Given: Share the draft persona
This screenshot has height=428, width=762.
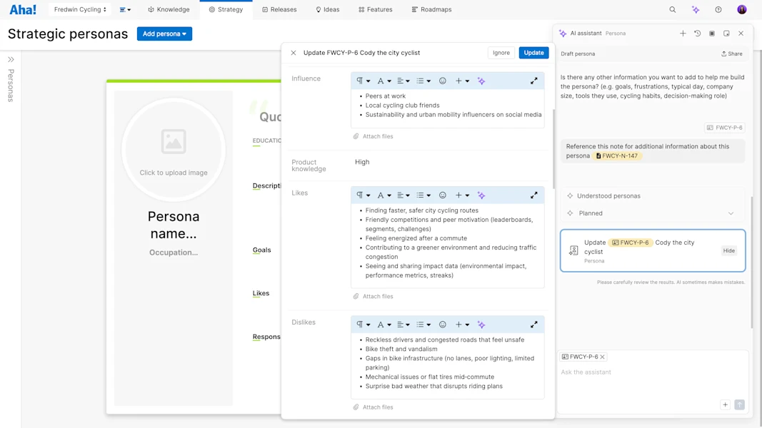Looking at the screenshot, I should (x=731, y=54).
